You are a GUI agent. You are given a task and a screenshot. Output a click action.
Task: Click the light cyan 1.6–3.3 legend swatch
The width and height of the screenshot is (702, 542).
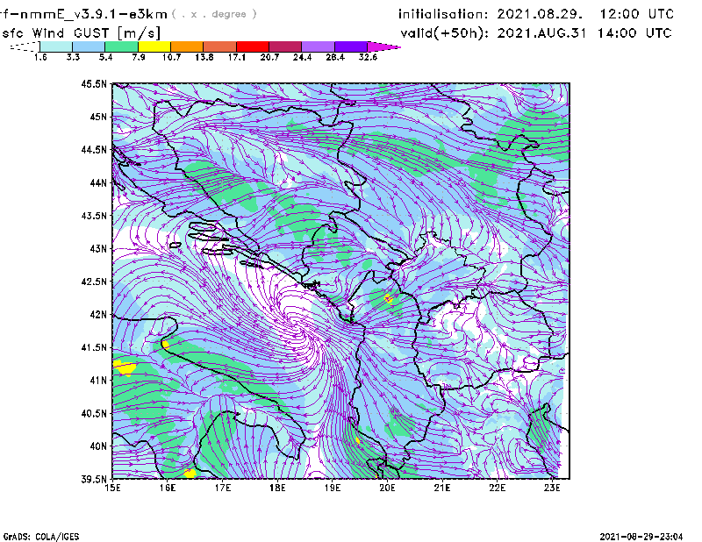coord(56,46)
